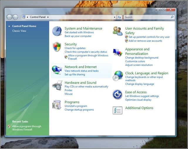The image size is (188, 149).
Task: Click Set up parental controls for any user
Action: tap(149, 37)
